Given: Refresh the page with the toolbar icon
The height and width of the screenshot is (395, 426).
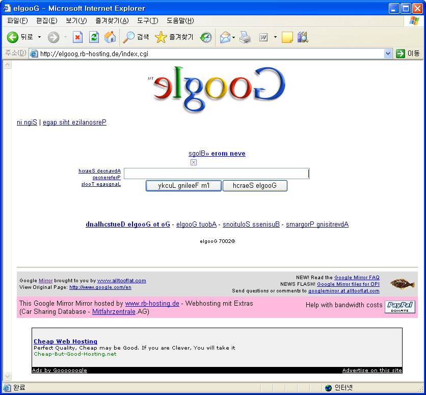Looking at the screenshot, I should (94, 37).
